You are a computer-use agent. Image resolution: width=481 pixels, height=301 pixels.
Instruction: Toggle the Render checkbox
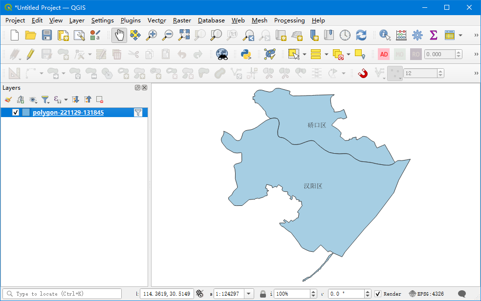coord(378,294)
